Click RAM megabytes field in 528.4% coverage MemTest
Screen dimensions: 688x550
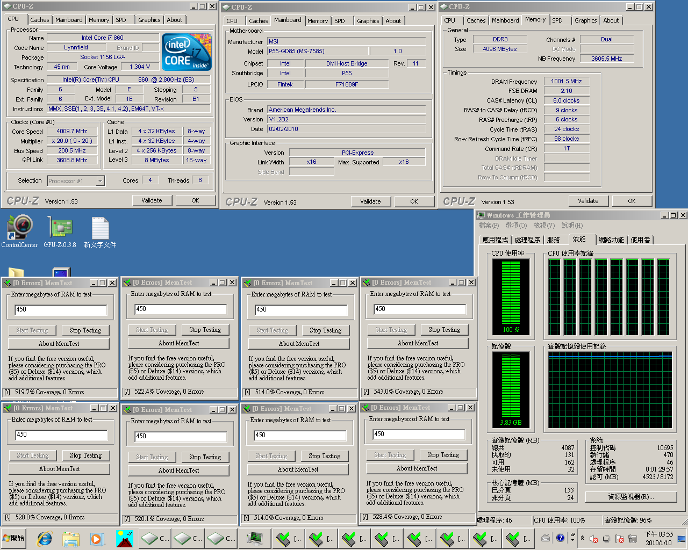(x=419, y=434)
